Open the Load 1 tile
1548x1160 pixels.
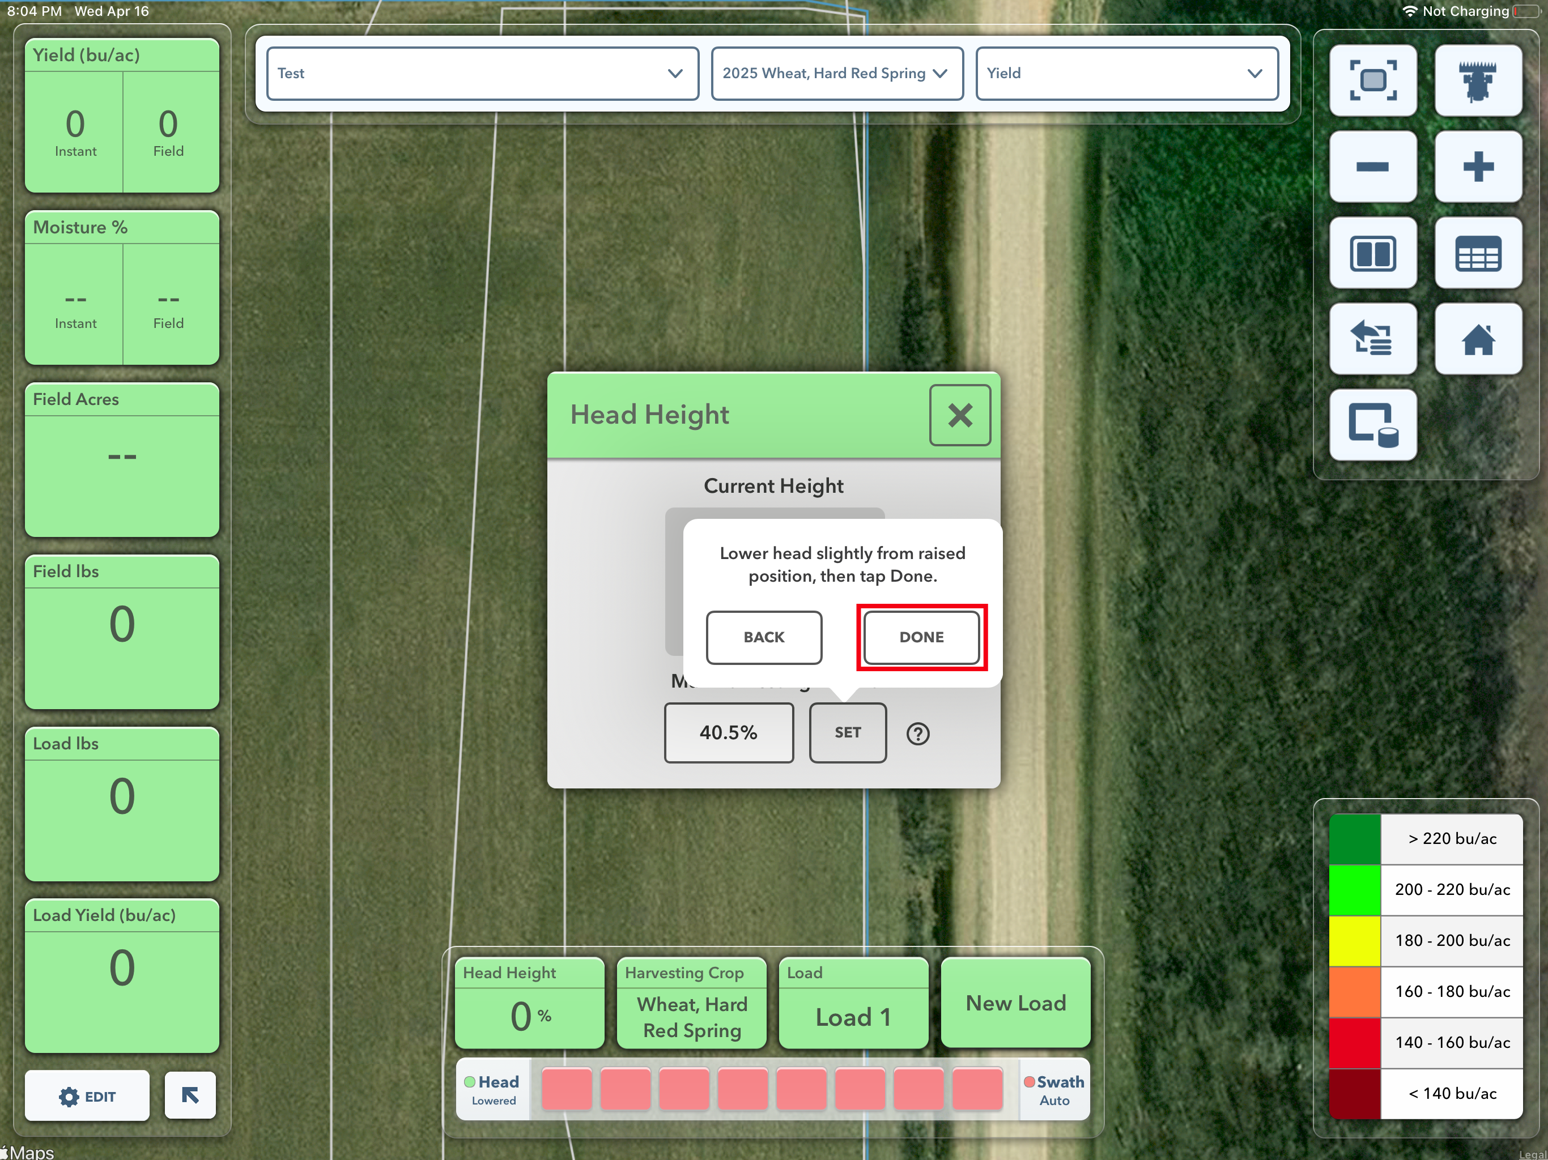coord(853,1003)
